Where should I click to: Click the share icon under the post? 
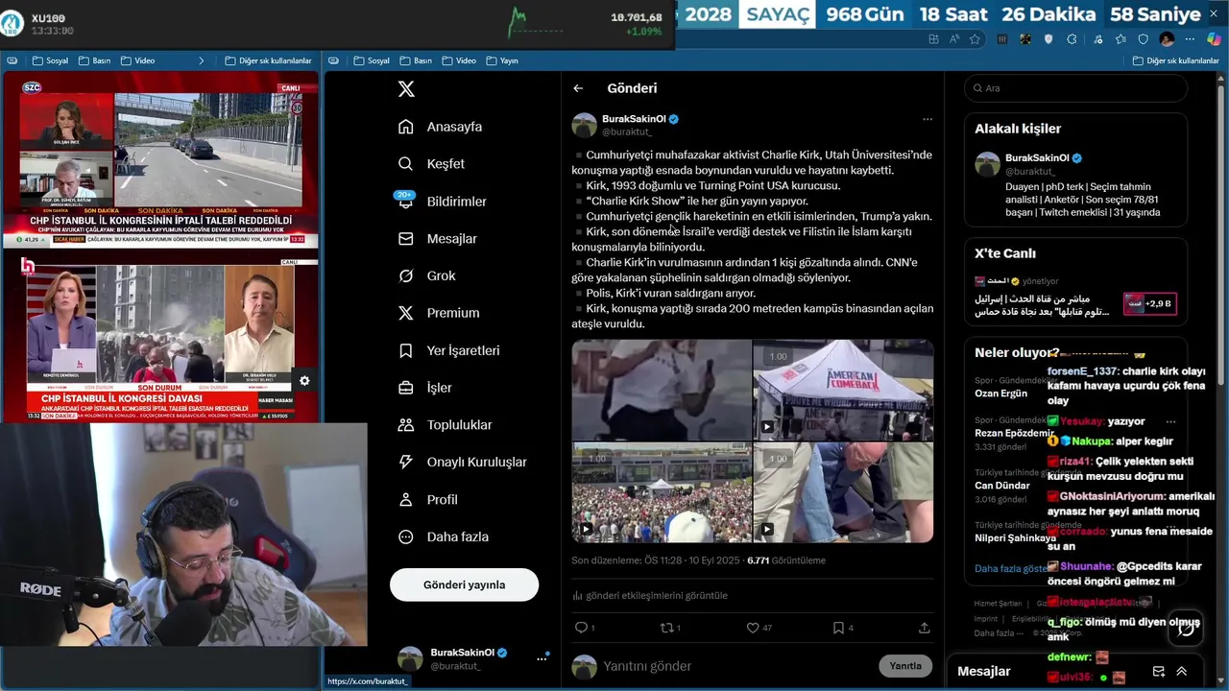pos(925,628)
